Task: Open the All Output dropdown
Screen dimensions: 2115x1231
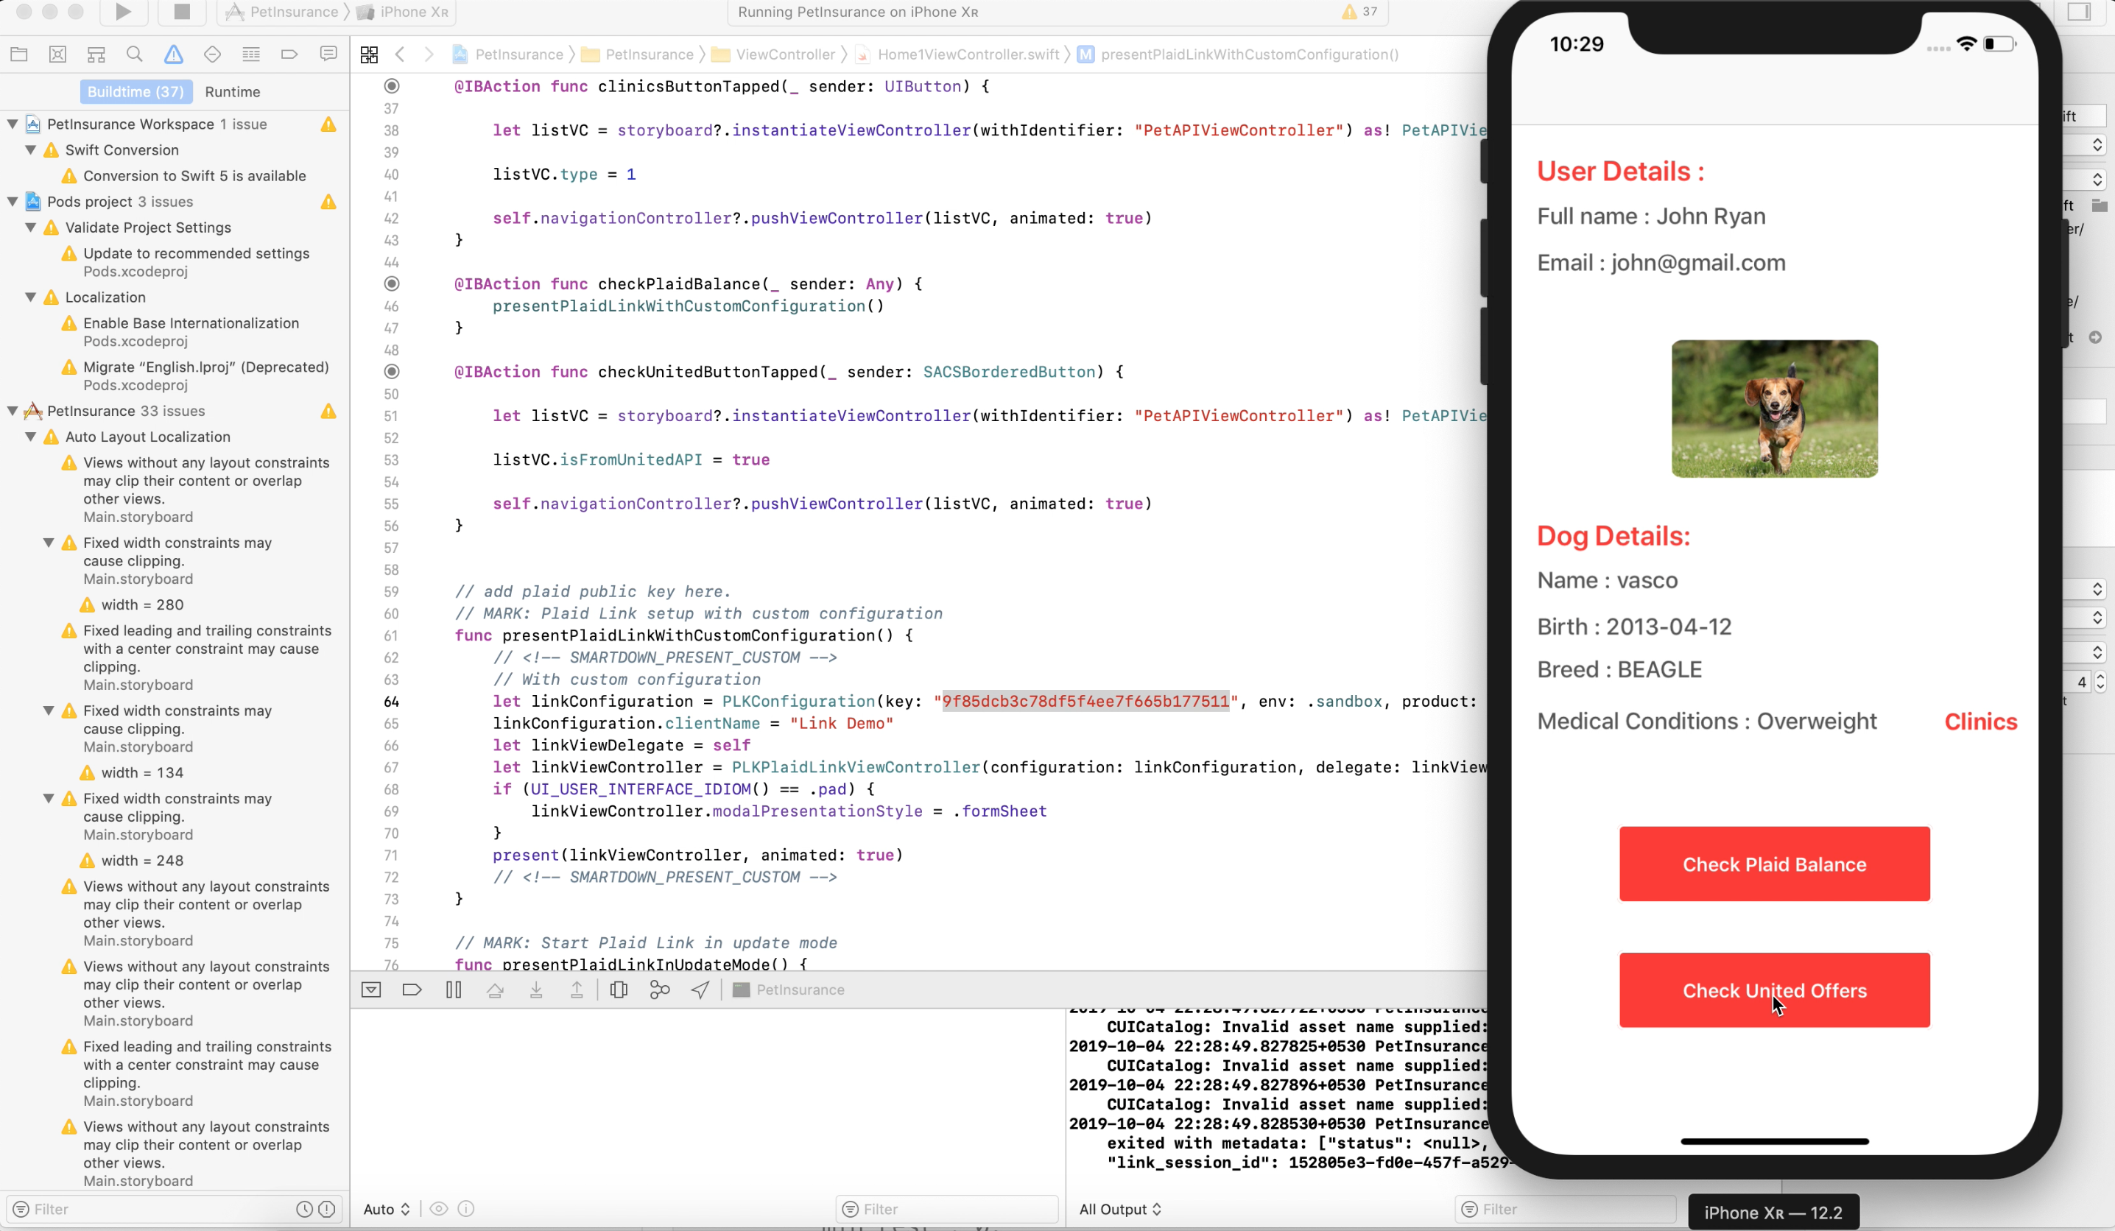Action: 1119,1209
